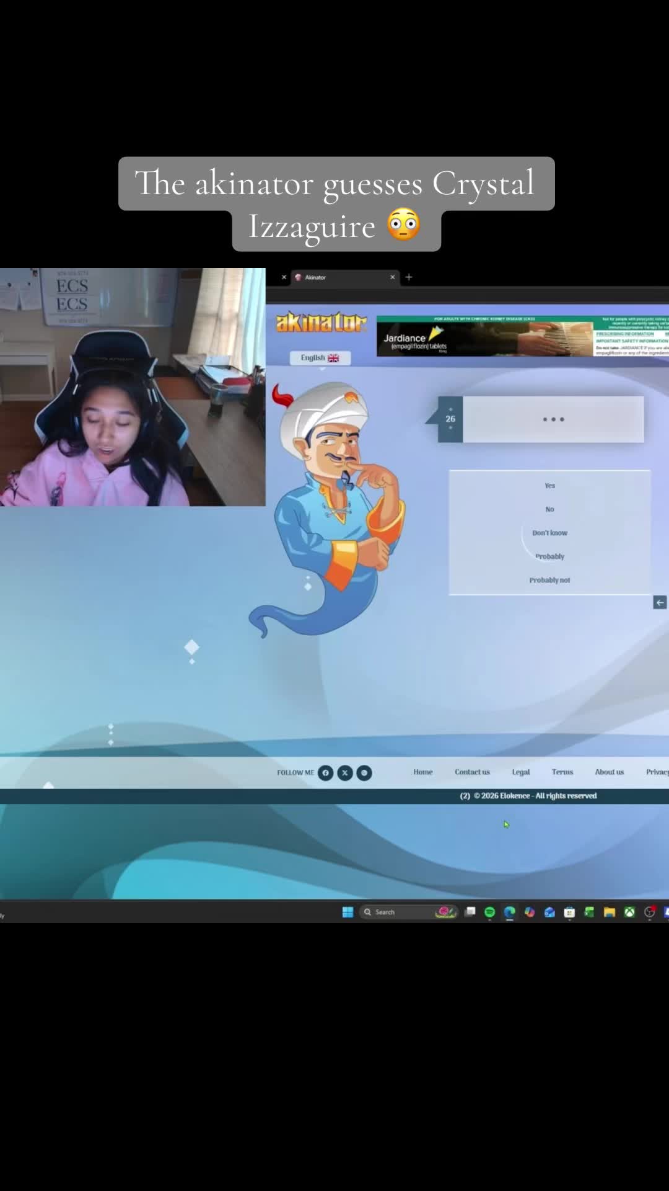The height and width of the screenshot is (1191, 669).
Task: Open Akinator's Facebook page icon
Action: [x=325, y=772]
